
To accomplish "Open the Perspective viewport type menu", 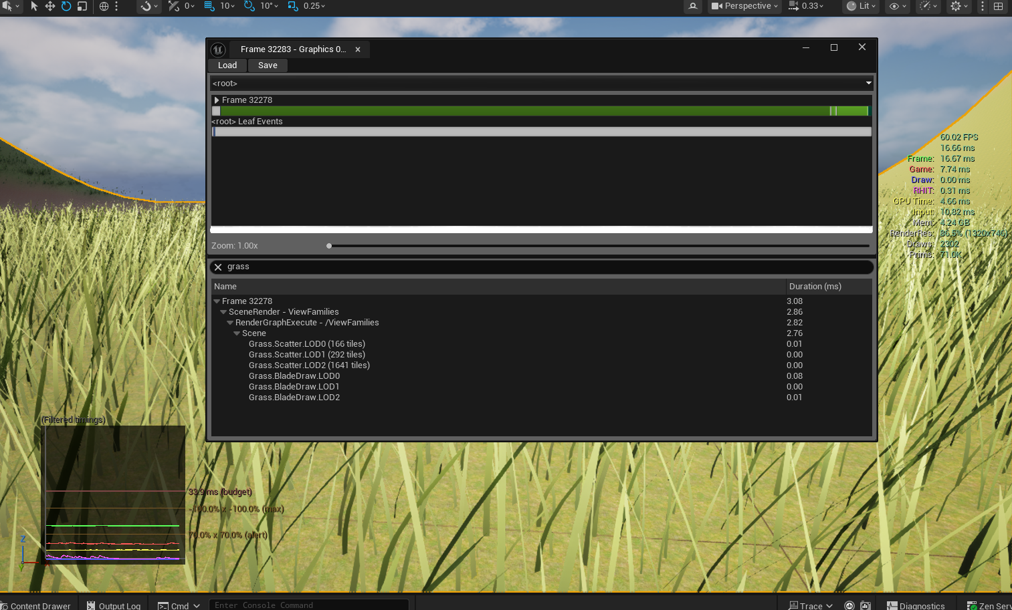I will pos(744,6).
